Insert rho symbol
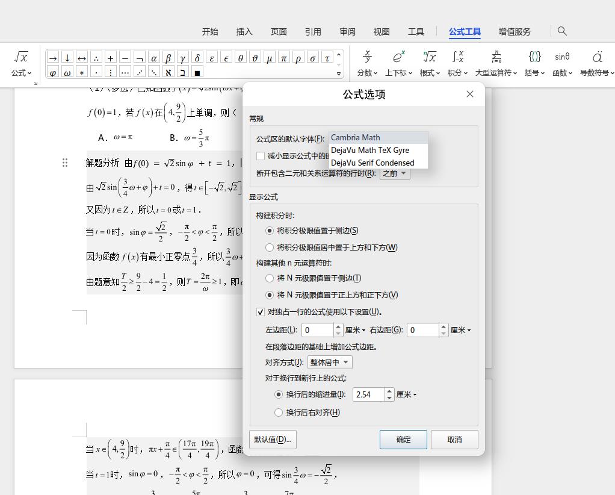 [x=298, y=58]
